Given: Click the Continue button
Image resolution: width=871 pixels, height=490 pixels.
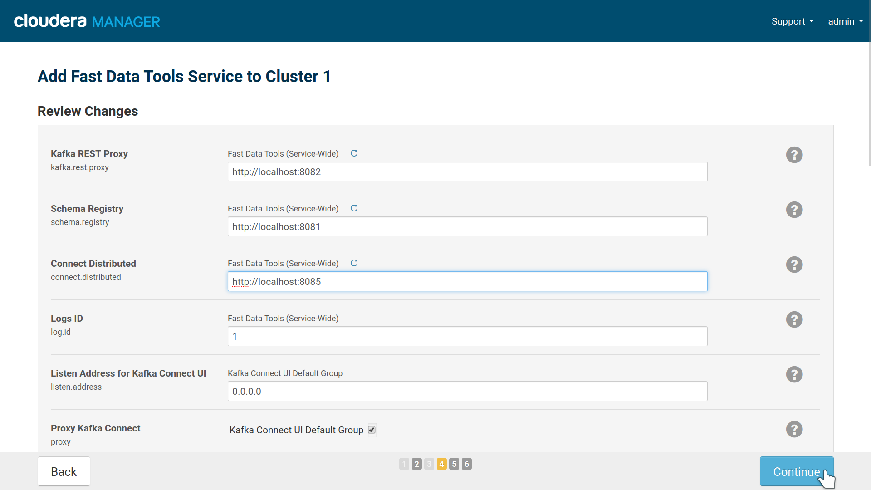Looking at the screenshot, I should click(797, 471).
